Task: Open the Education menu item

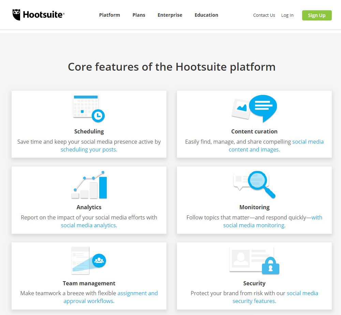Action: point(206,15)
